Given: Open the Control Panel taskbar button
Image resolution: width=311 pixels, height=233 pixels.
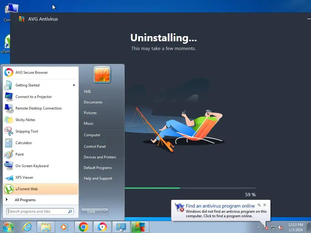Looking at the screenshot, I should pyautogui.click(x=121, y=227).
